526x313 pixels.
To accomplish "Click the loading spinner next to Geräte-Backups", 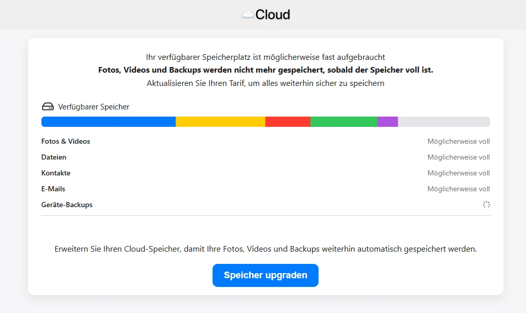I will pos(486,204).
